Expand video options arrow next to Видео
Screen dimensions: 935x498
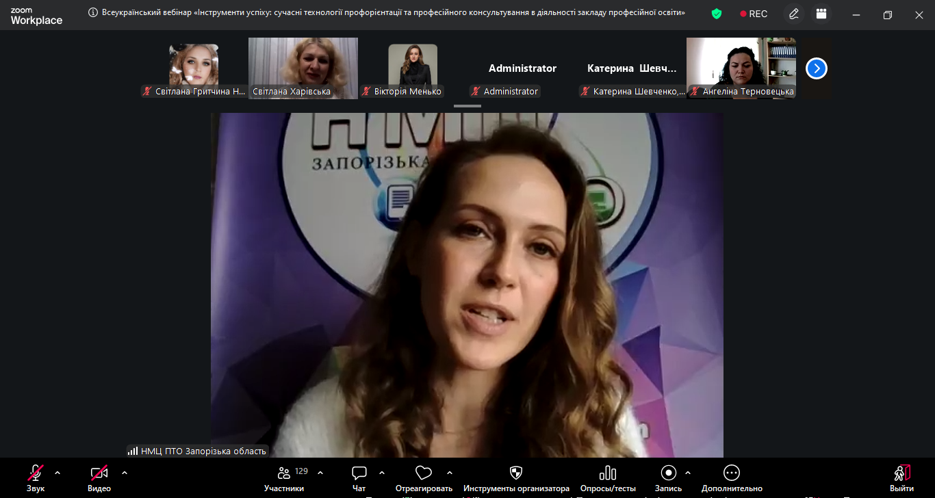pos(125,473)
